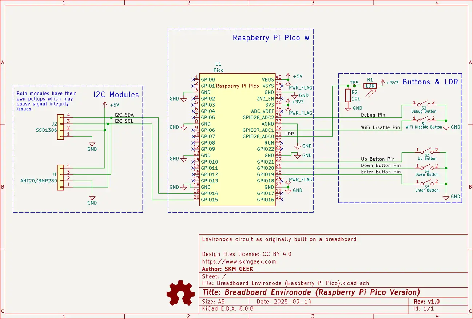Click the +5V power arrow in I2C Modules

click(104, 105)
